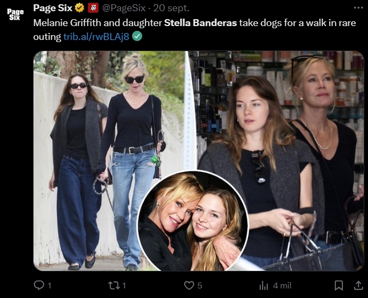This screenshot has width=368, height=298.
Task: Click the green verified link checkmark
Action: (x=137, y=36)
